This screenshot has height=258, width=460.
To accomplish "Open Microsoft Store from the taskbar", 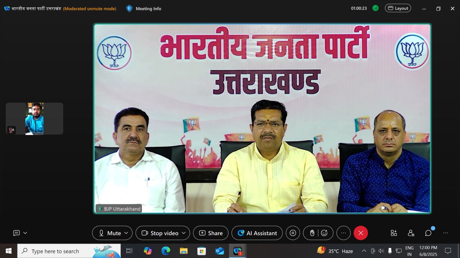I will [202, 251].
